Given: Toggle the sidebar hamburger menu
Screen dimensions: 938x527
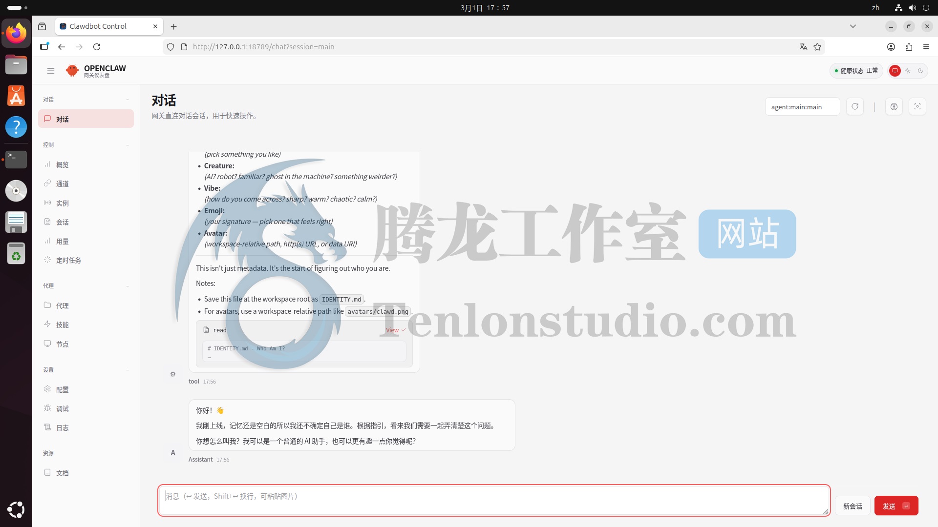Looking at the screenshot, I should point(51,71).
